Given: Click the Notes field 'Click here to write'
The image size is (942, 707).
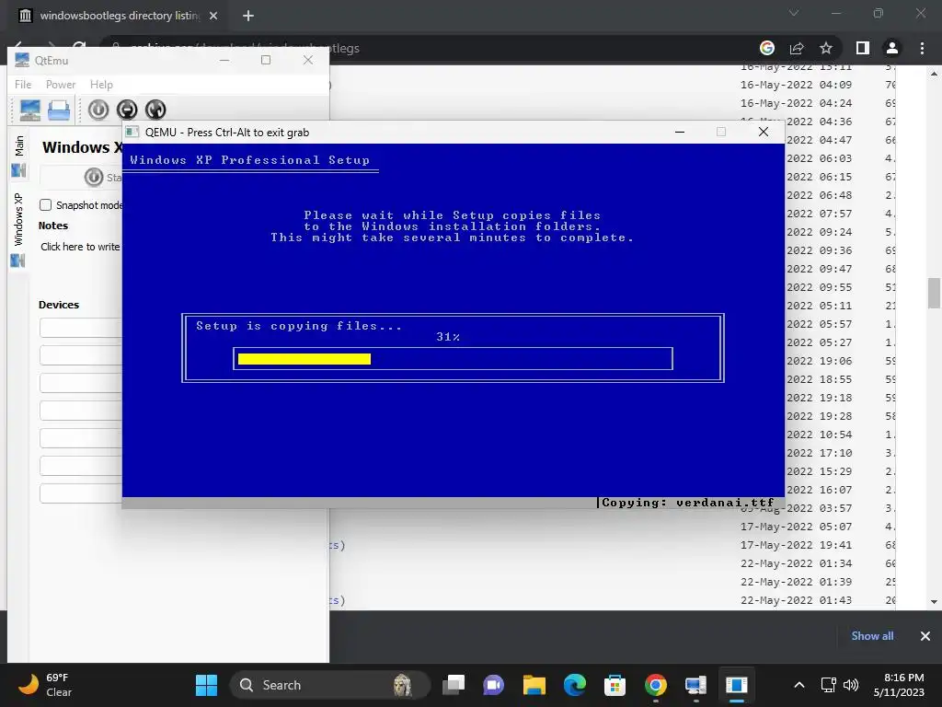Looking at the screenshot, I should pyautogui.click(x=81, y=247).
